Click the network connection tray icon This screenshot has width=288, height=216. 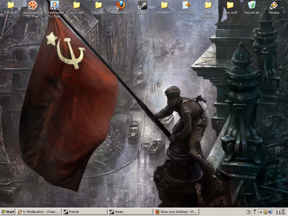(x=270, y=212)
